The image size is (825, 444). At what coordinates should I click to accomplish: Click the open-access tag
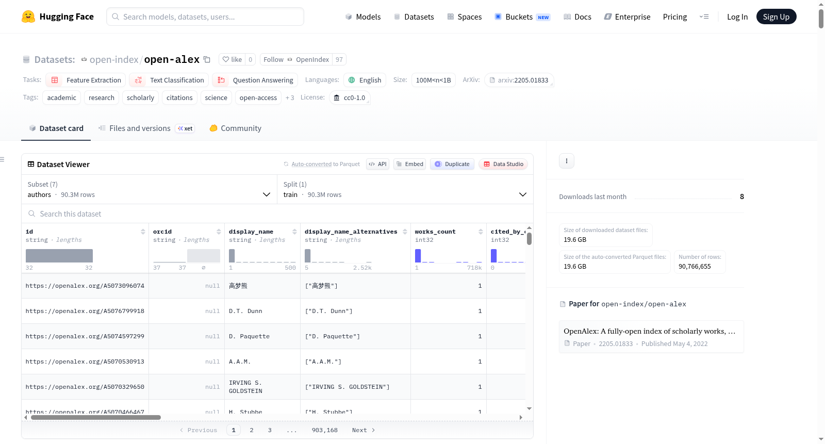258,97
